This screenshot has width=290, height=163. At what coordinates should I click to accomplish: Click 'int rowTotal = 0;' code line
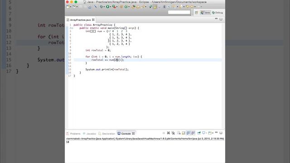click(x=98, y=50)
